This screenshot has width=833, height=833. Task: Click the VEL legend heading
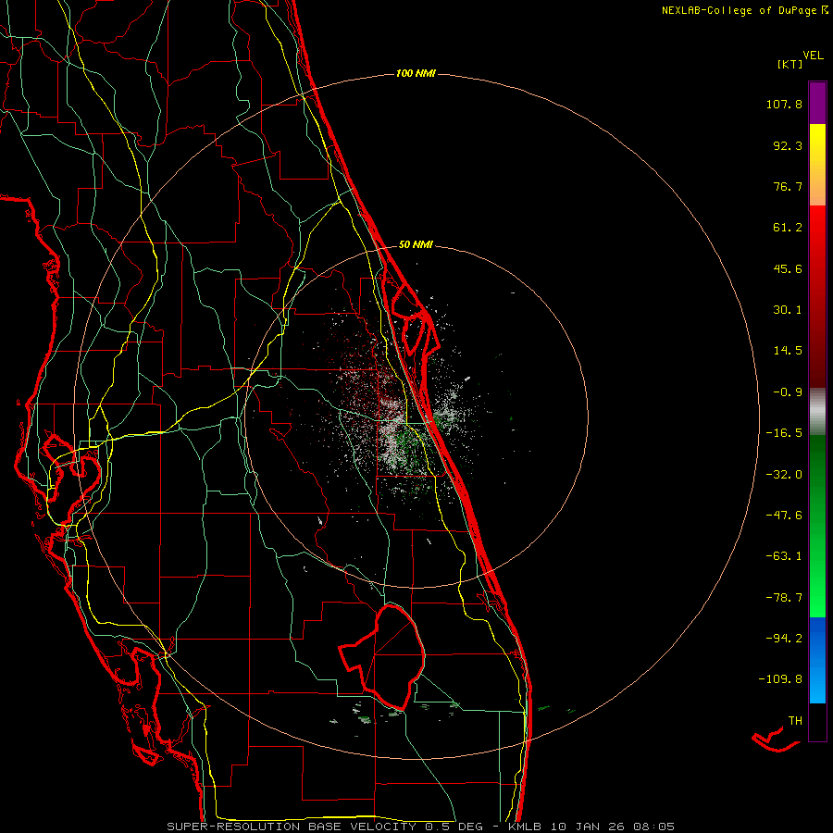pos(814,56)
